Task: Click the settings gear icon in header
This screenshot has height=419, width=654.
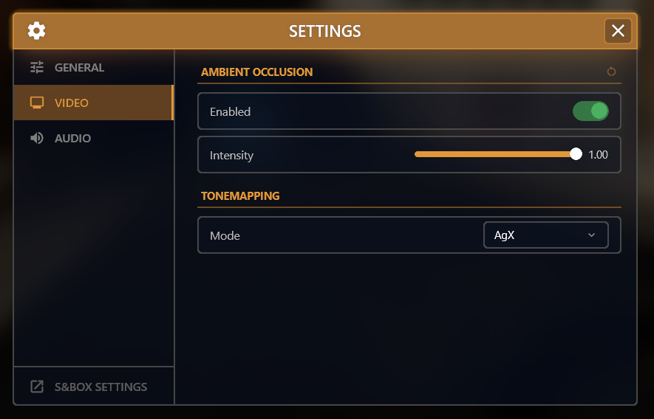Action: tap(36, 31)
